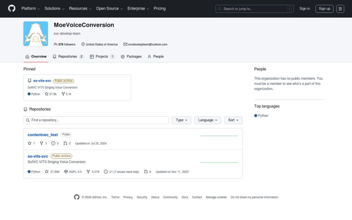Switch to the Repositories tab
This screenshot has height=220, width=352.
[68, 57]
